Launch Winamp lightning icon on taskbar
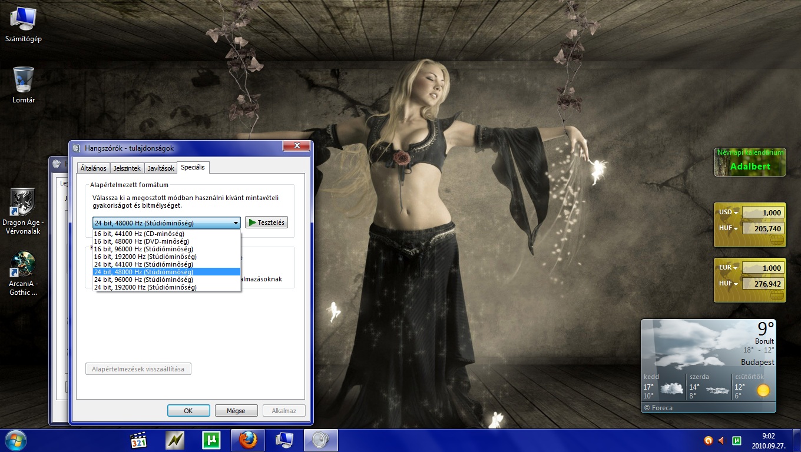This screenshot has width=801, height=452. pyautogui.click(x=175, y=440)
